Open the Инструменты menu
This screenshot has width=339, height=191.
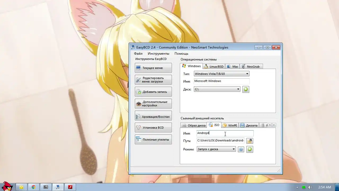tap(158, 54)
